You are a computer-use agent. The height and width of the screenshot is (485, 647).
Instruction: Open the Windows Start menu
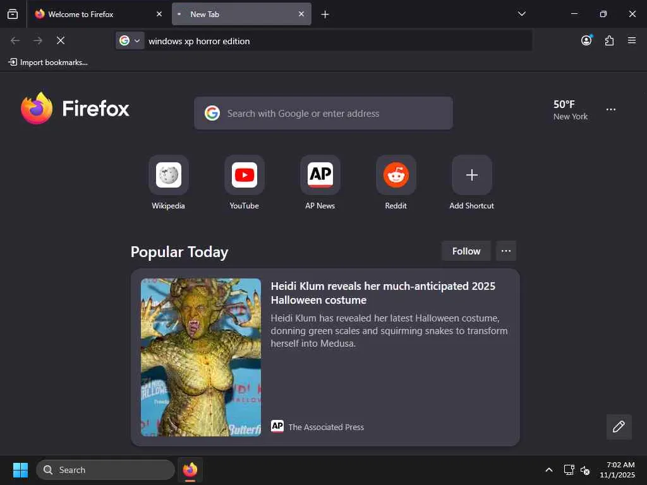coord(20,470)
